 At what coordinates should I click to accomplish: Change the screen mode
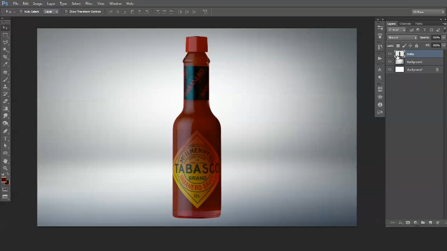coord(5,196)
